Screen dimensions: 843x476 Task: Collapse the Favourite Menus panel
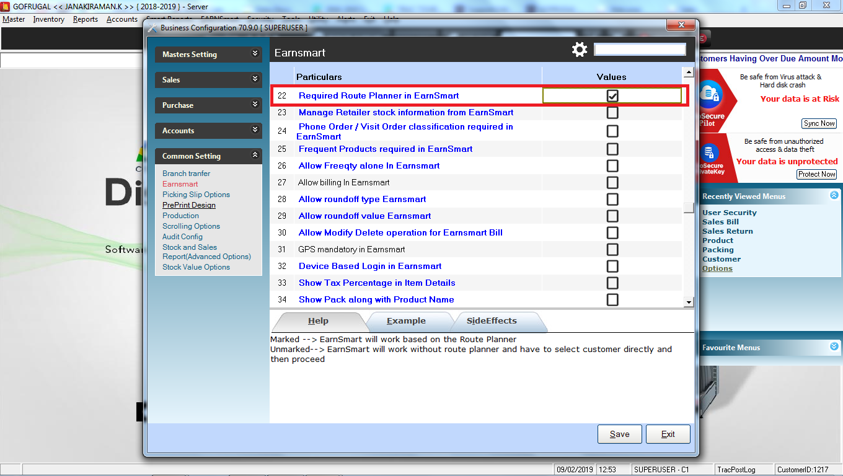coord(834,346)
